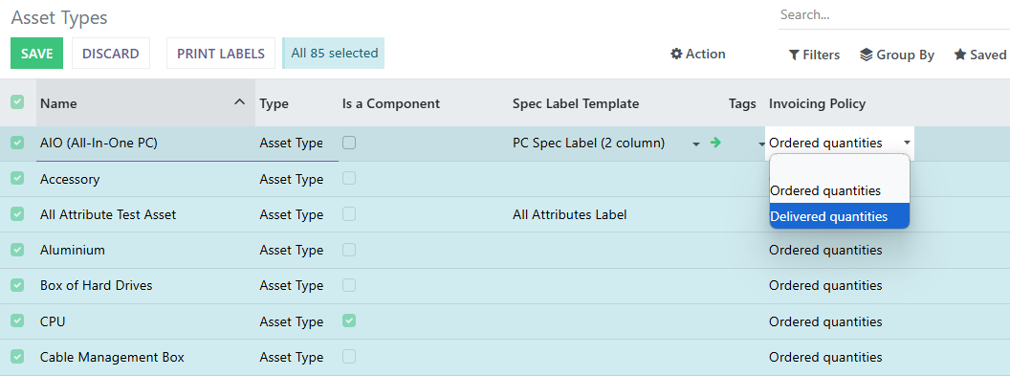Toggle the select-all header checkbox
Viewport: 1010px width, 376px height.
pyautogui.click(x=17, y=101)
